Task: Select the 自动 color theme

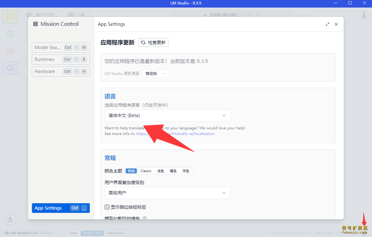Action: (x=131, y=171)
